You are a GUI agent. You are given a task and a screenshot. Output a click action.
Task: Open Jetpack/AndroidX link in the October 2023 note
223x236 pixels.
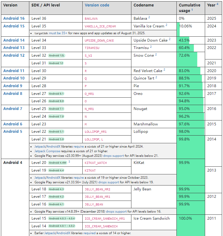[x=47, y=177]
